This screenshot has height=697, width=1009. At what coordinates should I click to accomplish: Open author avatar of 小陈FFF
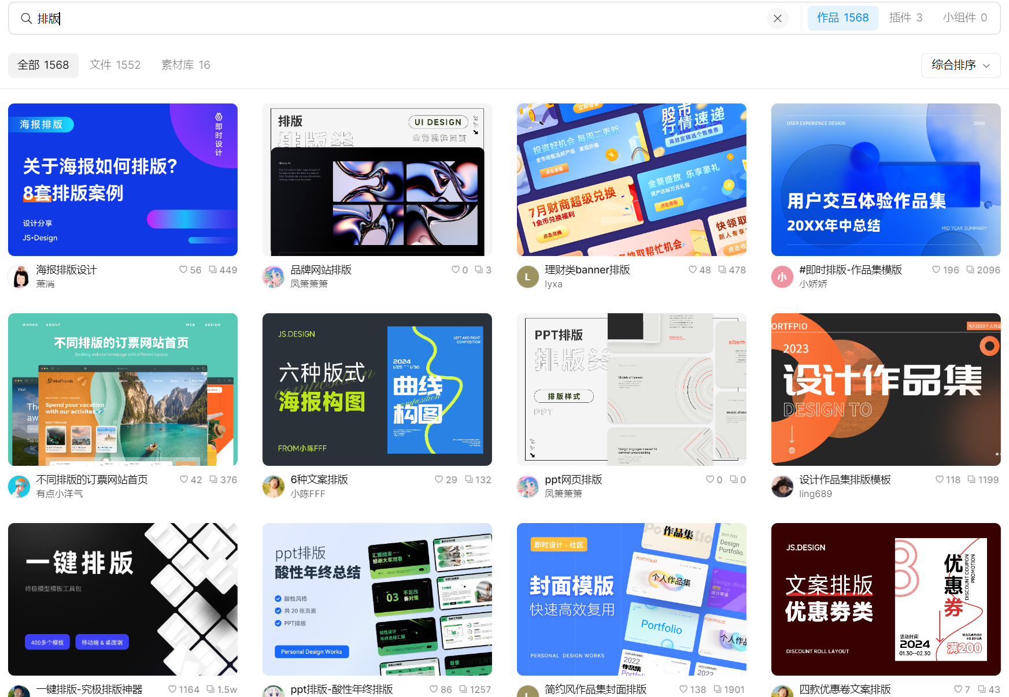[x=273, y=487]
